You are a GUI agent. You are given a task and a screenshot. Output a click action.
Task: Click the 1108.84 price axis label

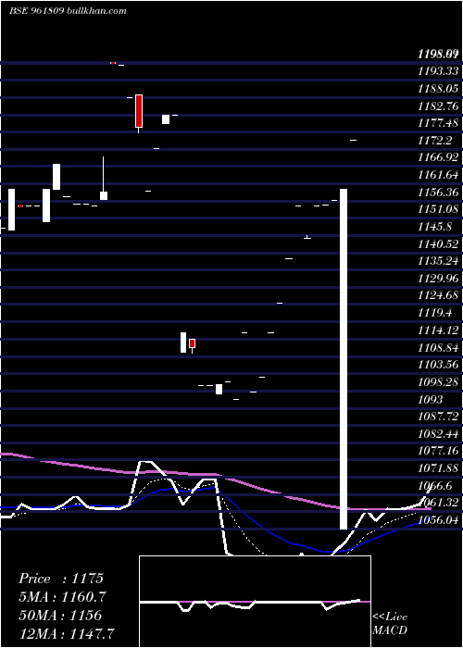(438, 348)
